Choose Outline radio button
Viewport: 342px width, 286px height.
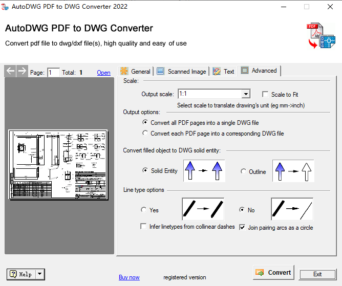click(x=243, y=171)
